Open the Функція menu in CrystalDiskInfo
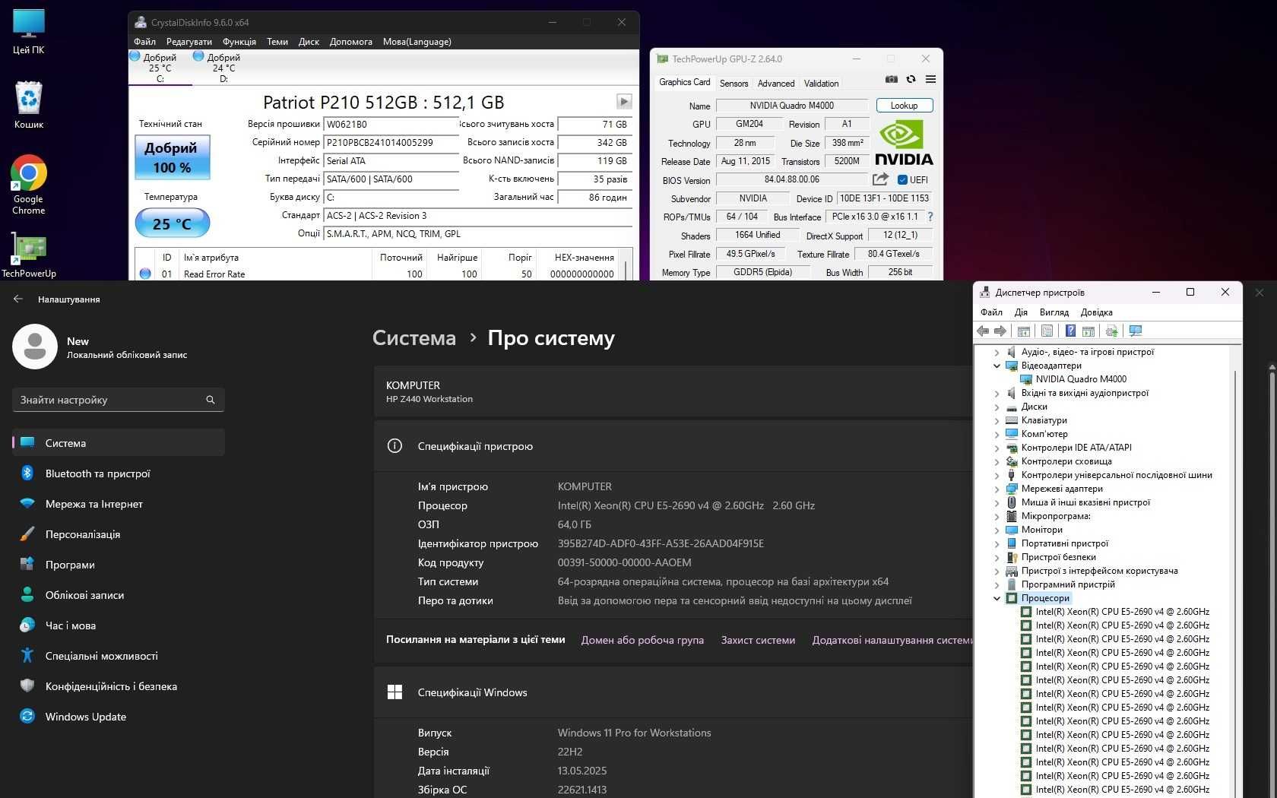The height and width of the screenshot is (798, 1277). (x=239, y=42)
